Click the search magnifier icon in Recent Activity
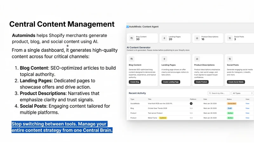This screenshot has height=143, width=254. click(x=210, y=93)
